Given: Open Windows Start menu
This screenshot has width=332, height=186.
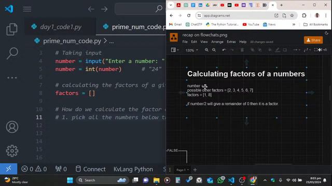Looking at the screenshot, I should coord(70,180).
